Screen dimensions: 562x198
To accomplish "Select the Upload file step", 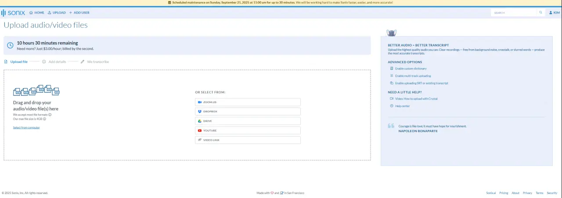I will 16,62.
